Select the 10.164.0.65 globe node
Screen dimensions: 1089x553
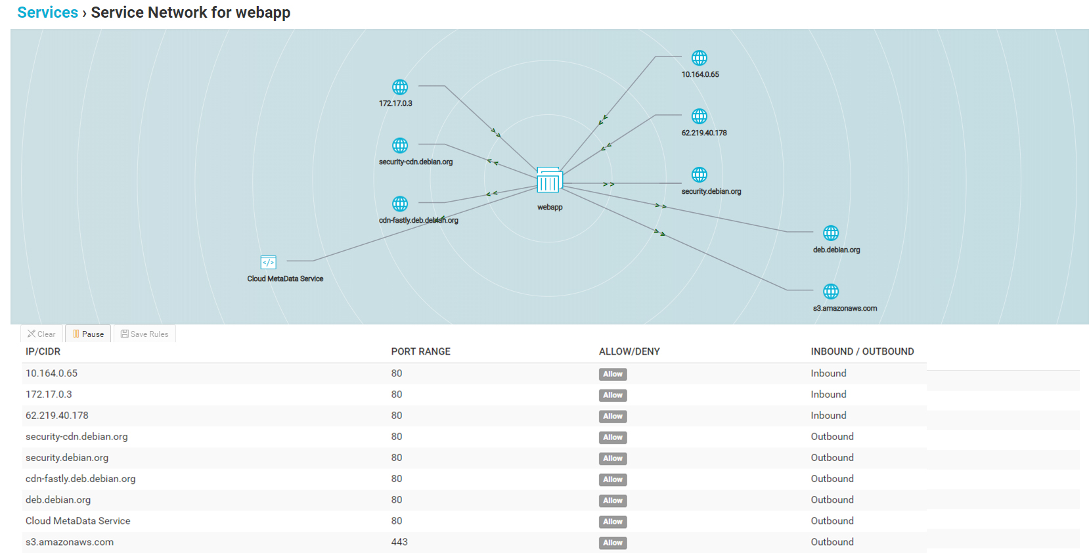pyautogui.click(x=700, y=58)
